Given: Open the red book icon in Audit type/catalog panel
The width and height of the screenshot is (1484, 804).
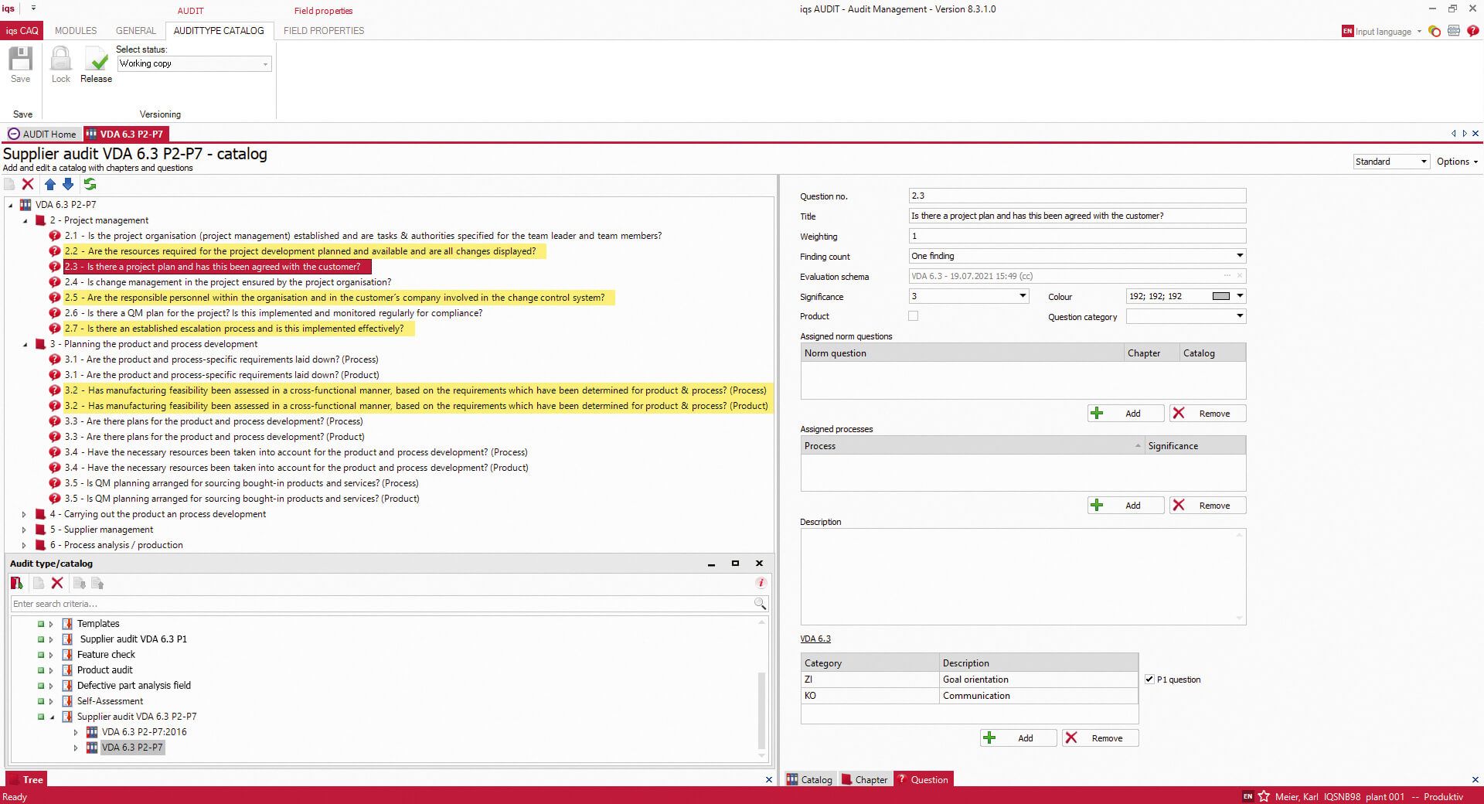Looking at the screenshot, I should click(x=16, y=583).
